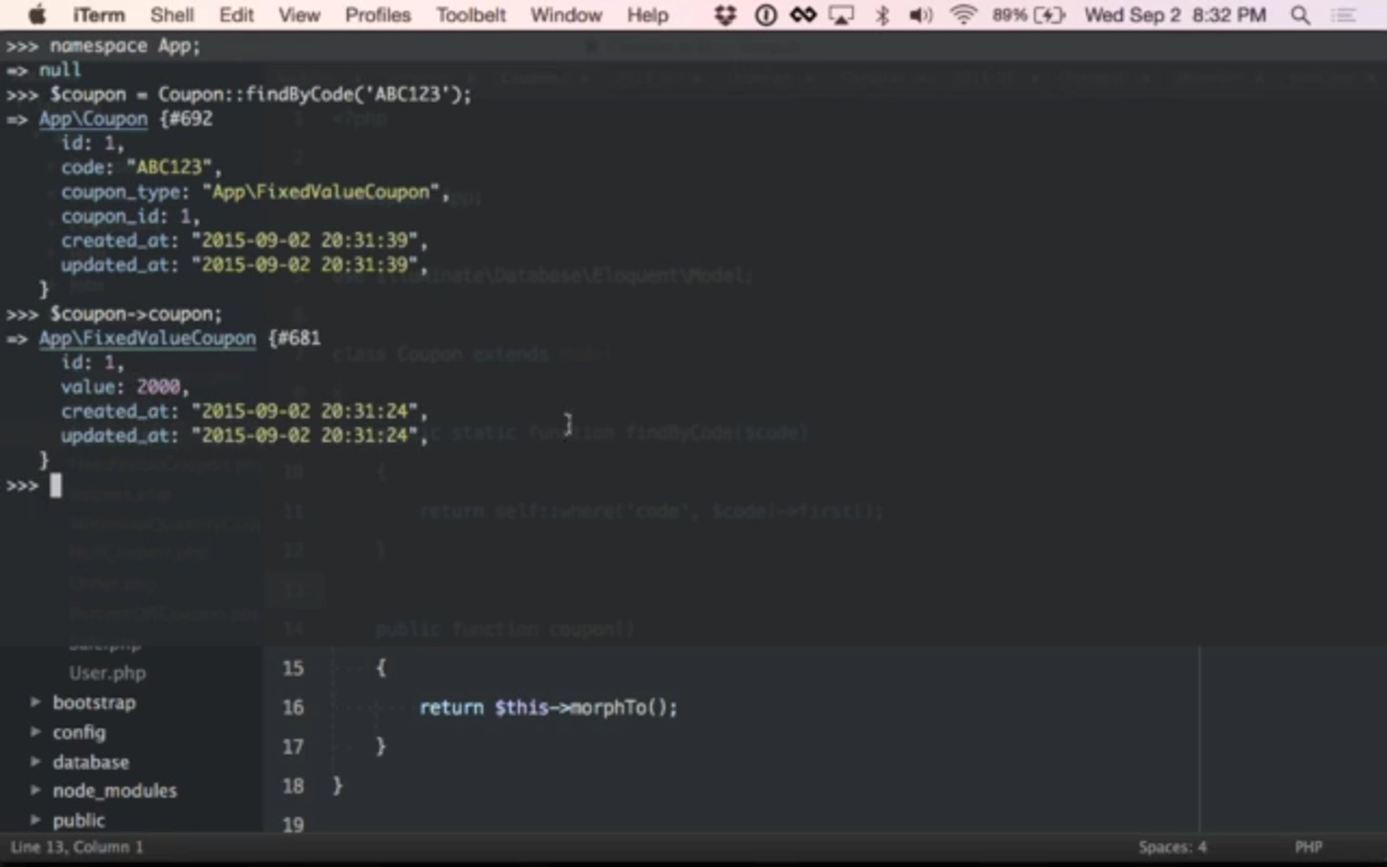Click the Bluetooth status icon
The image size is (1387, 867).
882,15
